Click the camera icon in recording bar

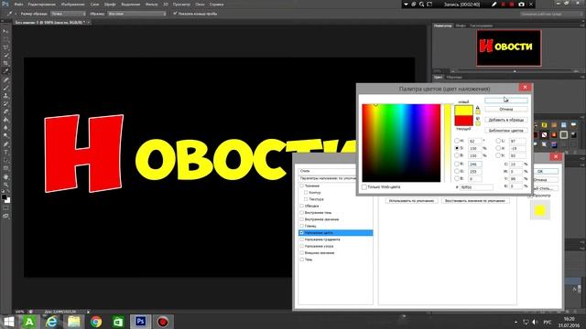521,4
